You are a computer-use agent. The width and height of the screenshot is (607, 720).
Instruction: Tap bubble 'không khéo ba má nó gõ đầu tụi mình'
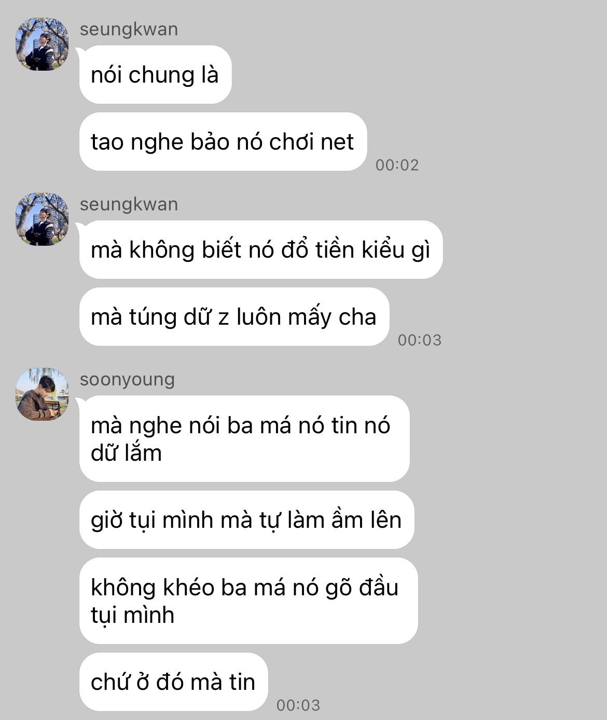coord(249,601)
